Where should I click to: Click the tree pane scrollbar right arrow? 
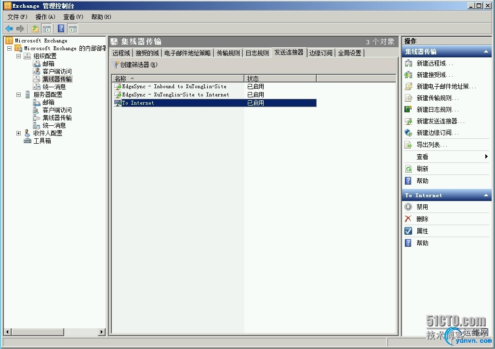[102, 332]
